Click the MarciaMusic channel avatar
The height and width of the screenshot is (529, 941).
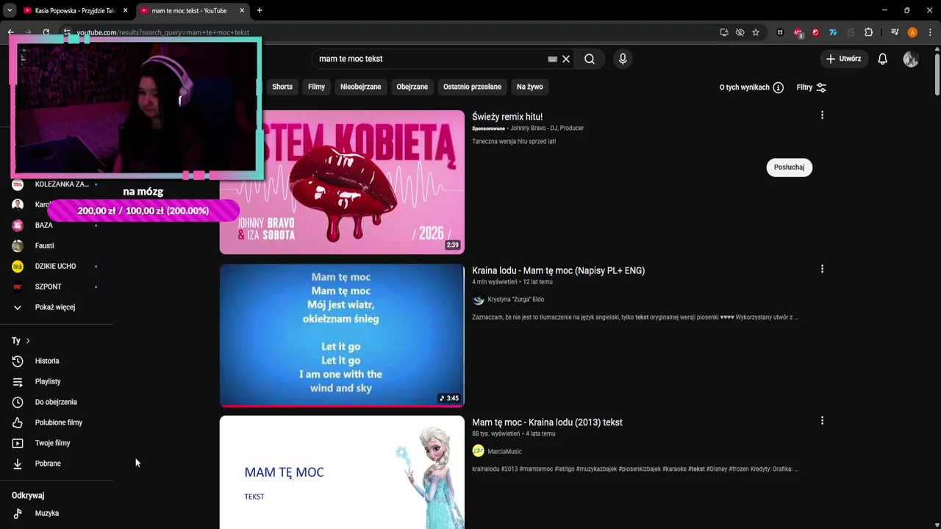pos(479,451)
